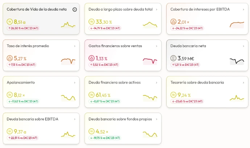Open chevron on Deuda a largo plazo card
Image resolution: width=250 pixels, height=148 pixels.
157,9
